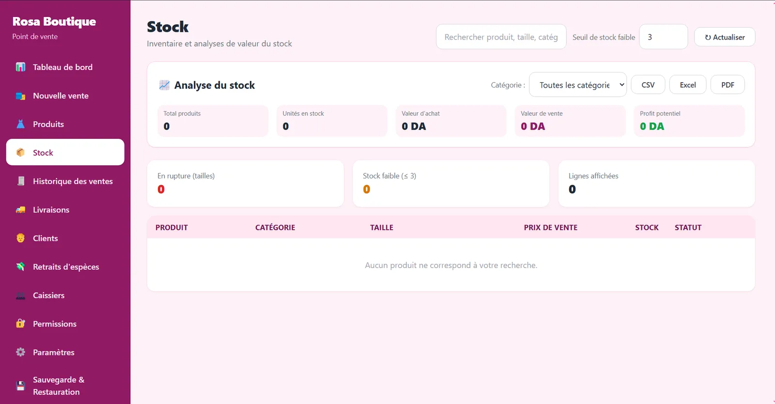Go to Retraits d'espèces

(66, 267)
